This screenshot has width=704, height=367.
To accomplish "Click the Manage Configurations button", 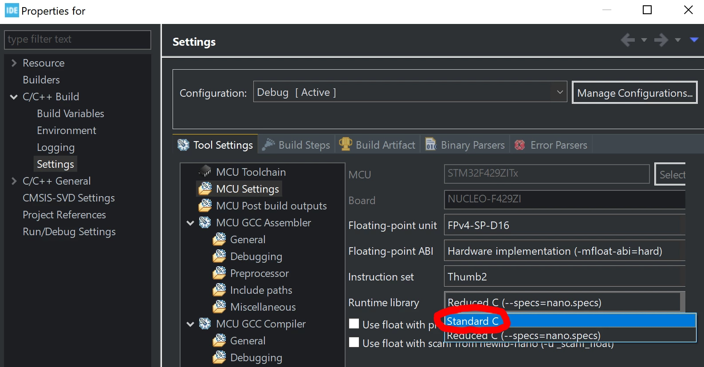I will click(635, 93).
